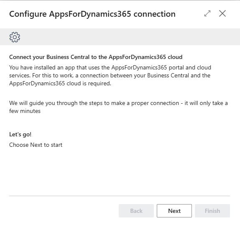Click the sentence 'We will guide you through the steps'
This screenshot has height=225, width=240.
pyautogui.click(x=118, y=107)
